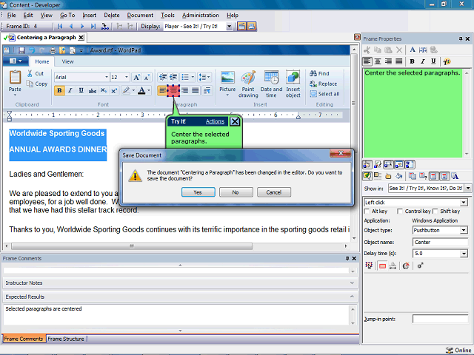The image size is (474, 355).
Task: Click the horizontal scrollbar under the document
Action: (x=132, y=246)
